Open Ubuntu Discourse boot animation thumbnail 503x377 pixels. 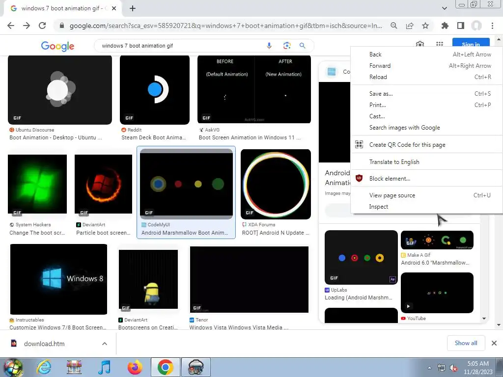[60, 90]
